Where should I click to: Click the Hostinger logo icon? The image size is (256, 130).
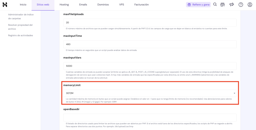coord(5,4)
